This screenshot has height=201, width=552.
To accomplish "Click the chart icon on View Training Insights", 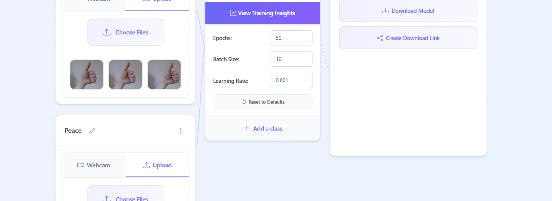I will point(233,13).
